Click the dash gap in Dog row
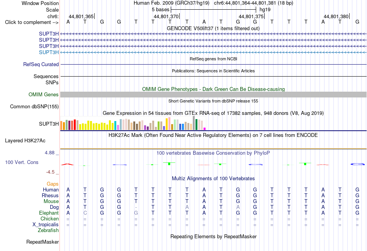 [136, 207]
